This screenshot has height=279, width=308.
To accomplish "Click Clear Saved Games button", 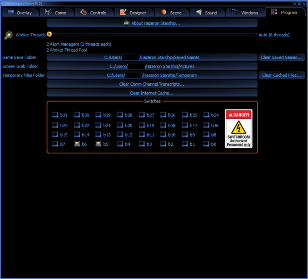I will point(281,57).
